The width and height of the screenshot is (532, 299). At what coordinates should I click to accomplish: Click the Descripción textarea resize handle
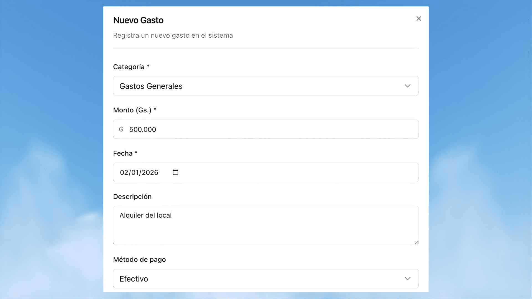click(x=416, y=243)
